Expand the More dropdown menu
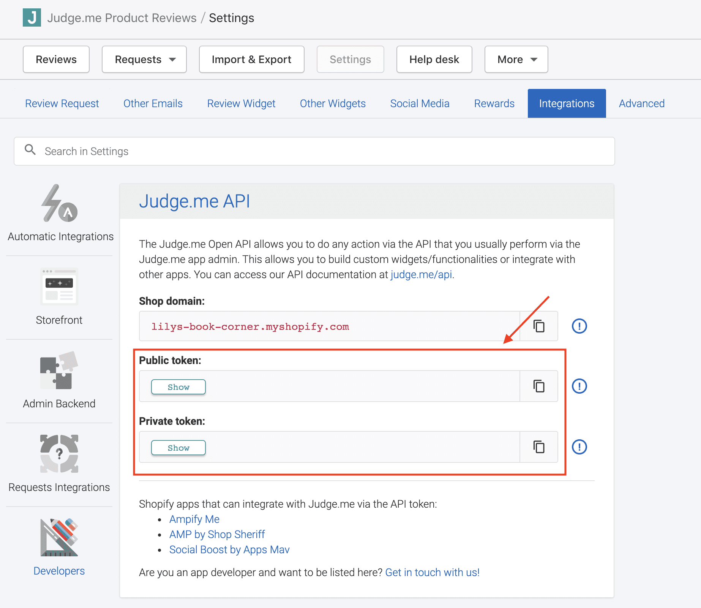701x608 pixels. [516, 60]
